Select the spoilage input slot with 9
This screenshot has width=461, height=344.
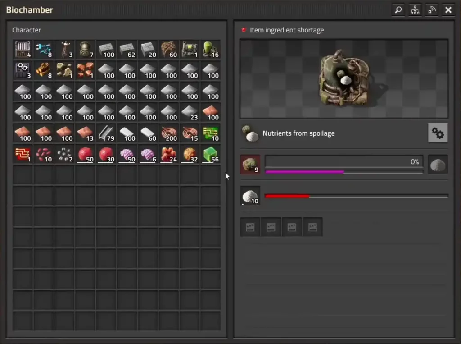coord(250,165)
